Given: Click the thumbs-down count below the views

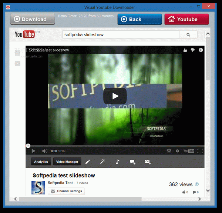Looking at the screenshot, I should [195, 192].
